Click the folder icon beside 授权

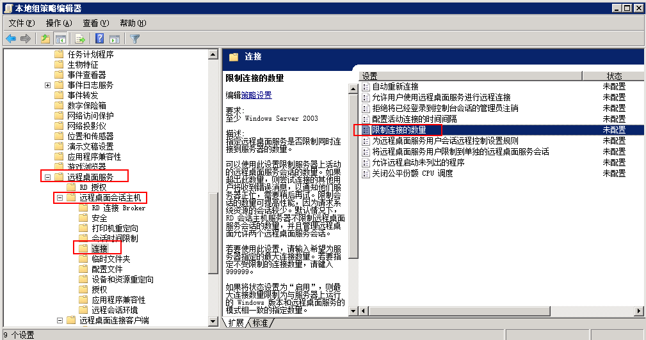(x=84, y=290)
